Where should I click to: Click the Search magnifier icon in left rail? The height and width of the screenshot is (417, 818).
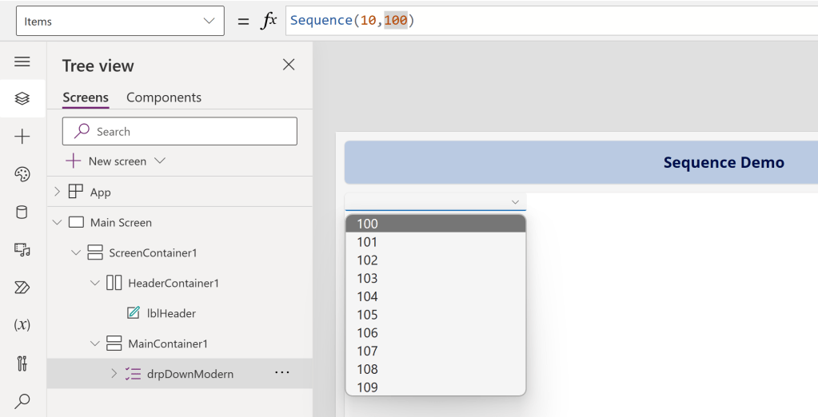click(x=22, y=400)
